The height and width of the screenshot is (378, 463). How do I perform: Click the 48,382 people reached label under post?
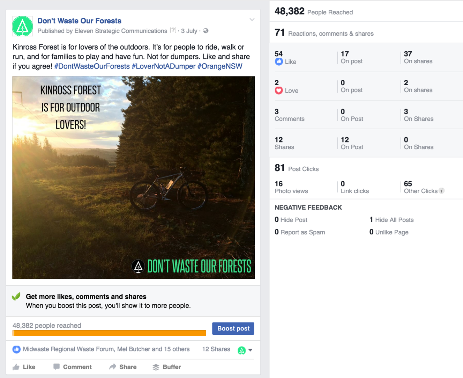point(47,326)
